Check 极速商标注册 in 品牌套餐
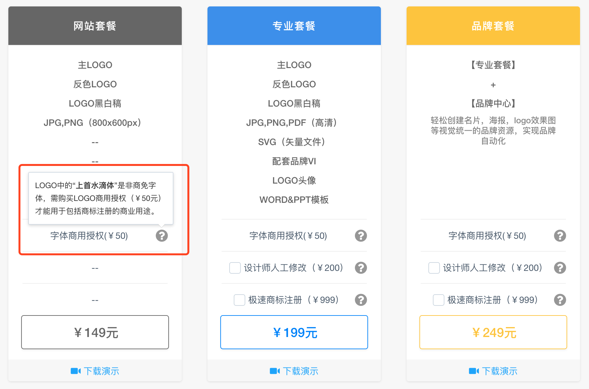This screenshot has width=589, height=389. 438,300
